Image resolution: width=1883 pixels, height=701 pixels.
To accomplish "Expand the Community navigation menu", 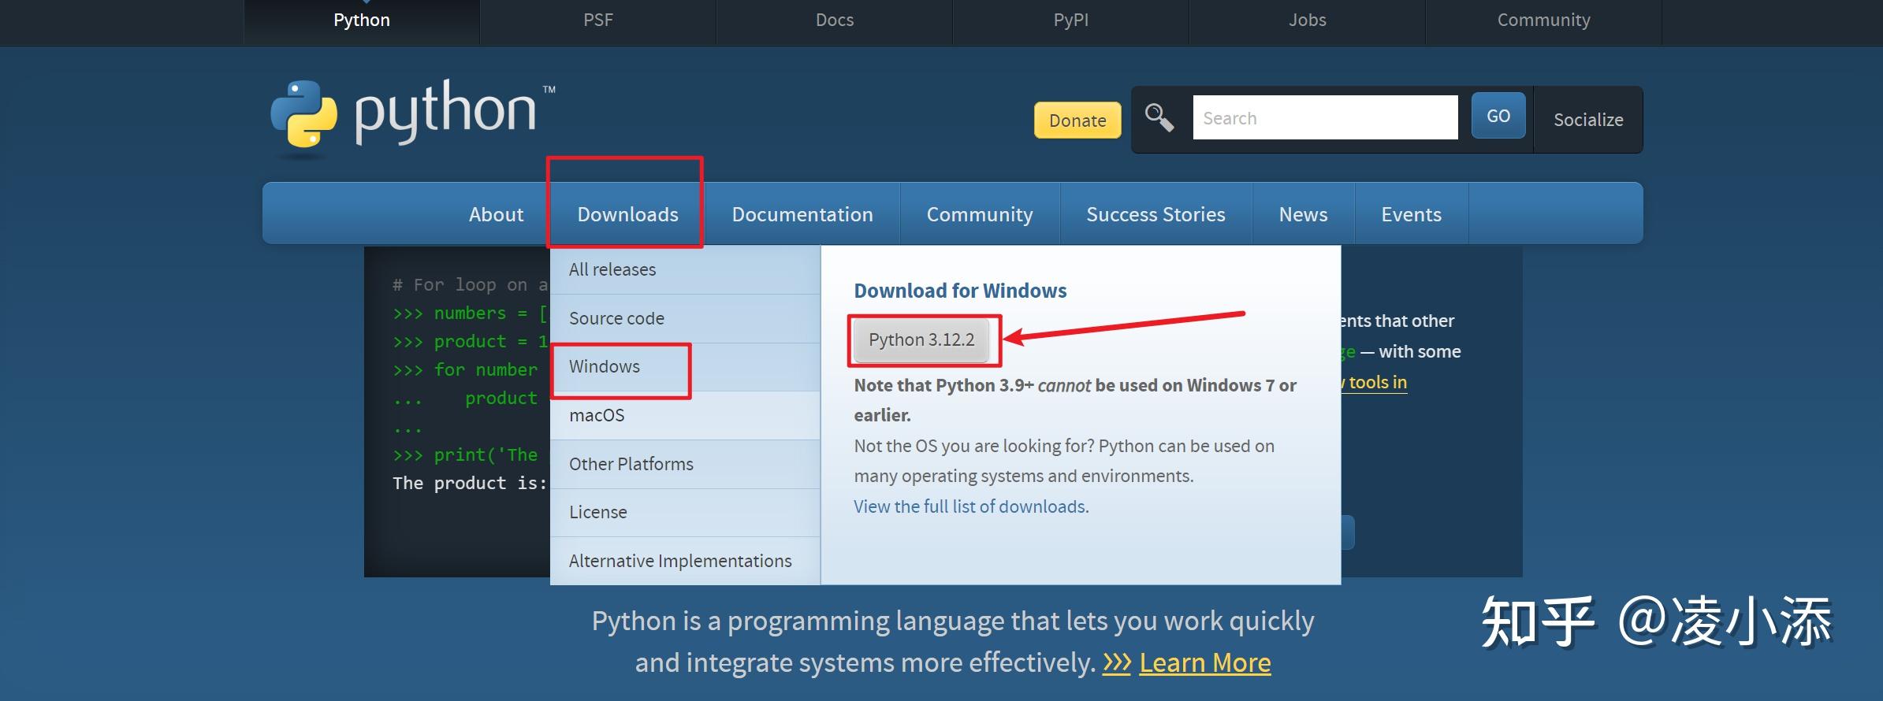I will pyautogui.click(x=980, y=214).
